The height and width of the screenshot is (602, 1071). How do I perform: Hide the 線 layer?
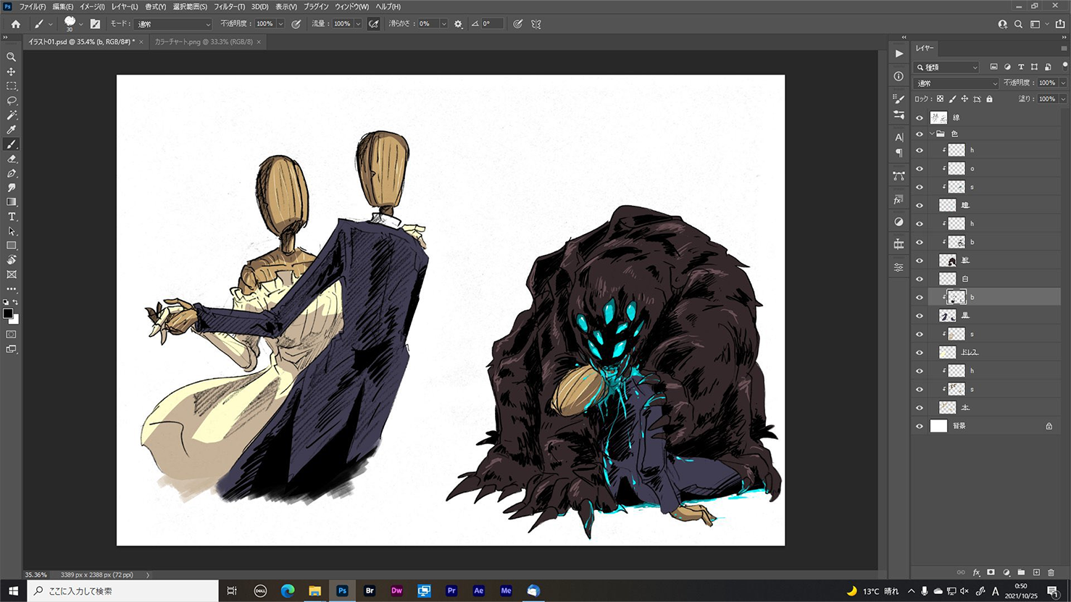920,117
